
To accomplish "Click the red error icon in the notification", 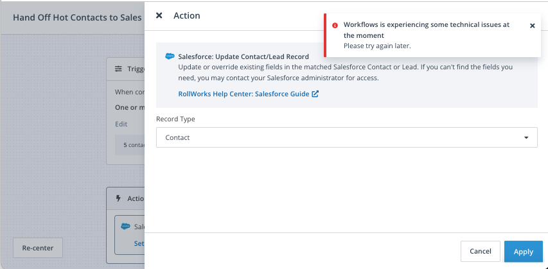I will [x=335, y=25].
